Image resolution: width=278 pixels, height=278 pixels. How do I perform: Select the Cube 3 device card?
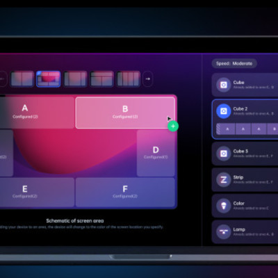click(x=245, y=154)
